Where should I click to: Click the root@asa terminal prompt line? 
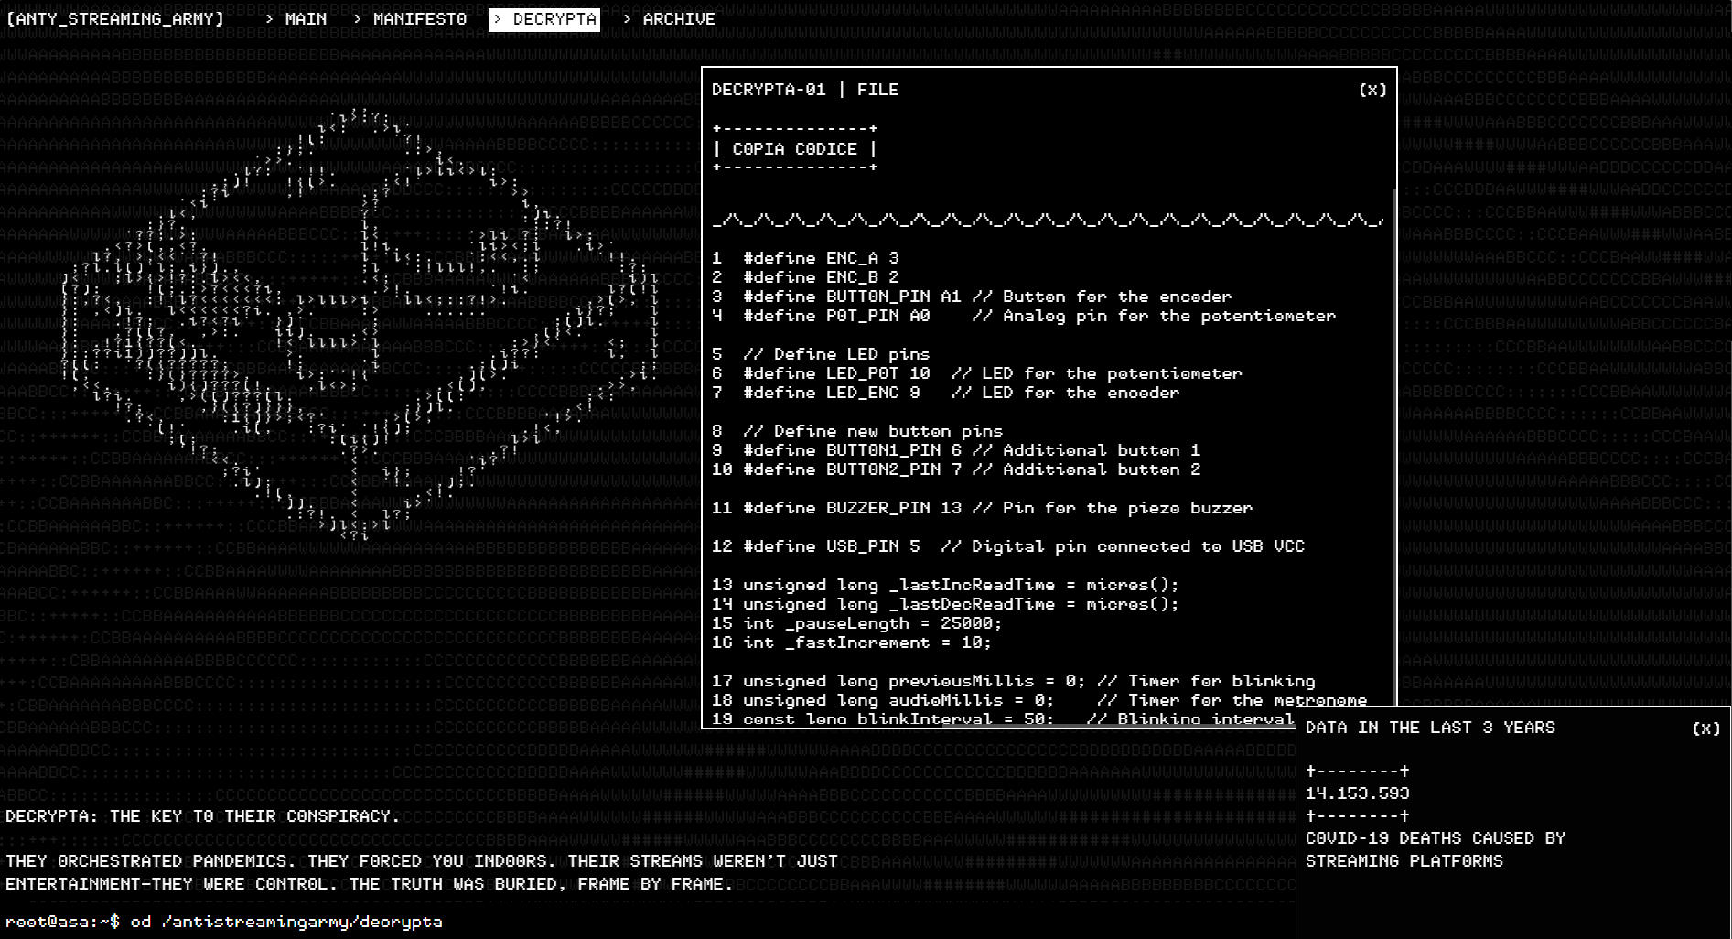click(224, 922)
